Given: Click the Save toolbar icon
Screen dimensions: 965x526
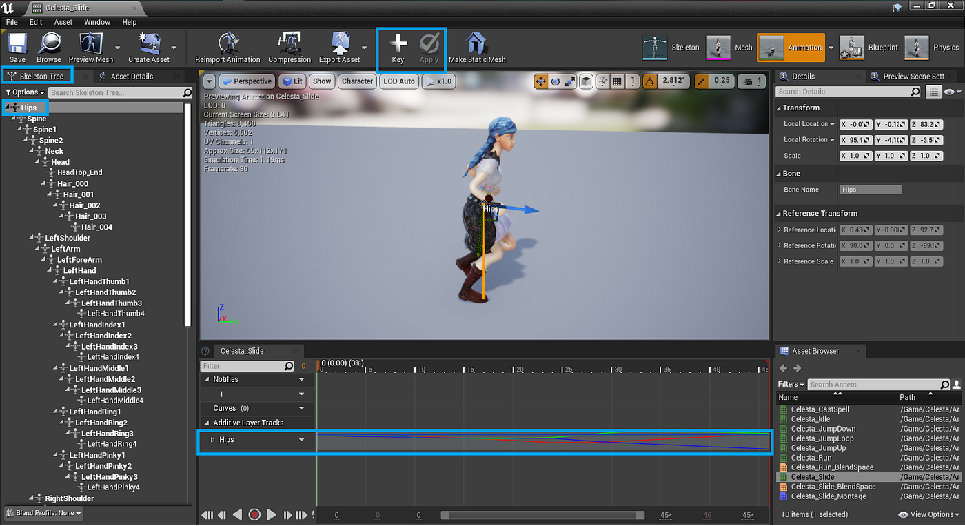Looking at the screenshot, I should click(17, 43).
